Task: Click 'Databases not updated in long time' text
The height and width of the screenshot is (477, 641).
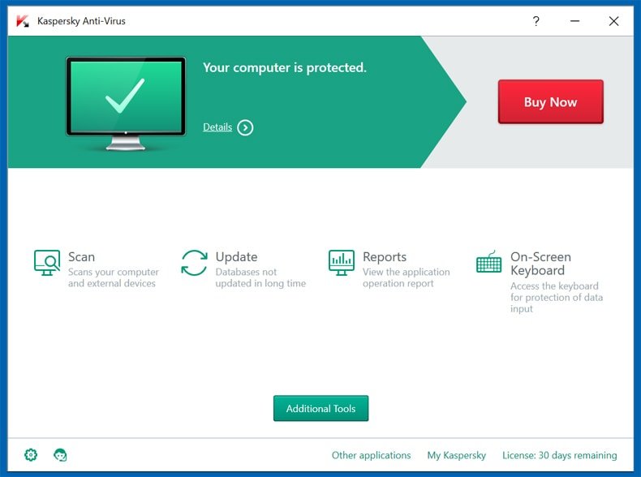Action: click(260, 277)
